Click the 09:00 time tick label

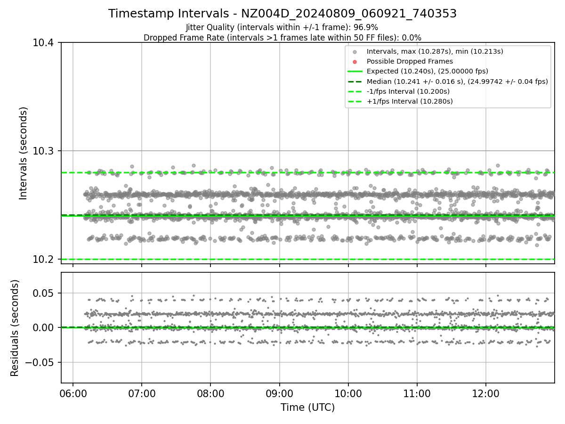click(x=279, y=393)
